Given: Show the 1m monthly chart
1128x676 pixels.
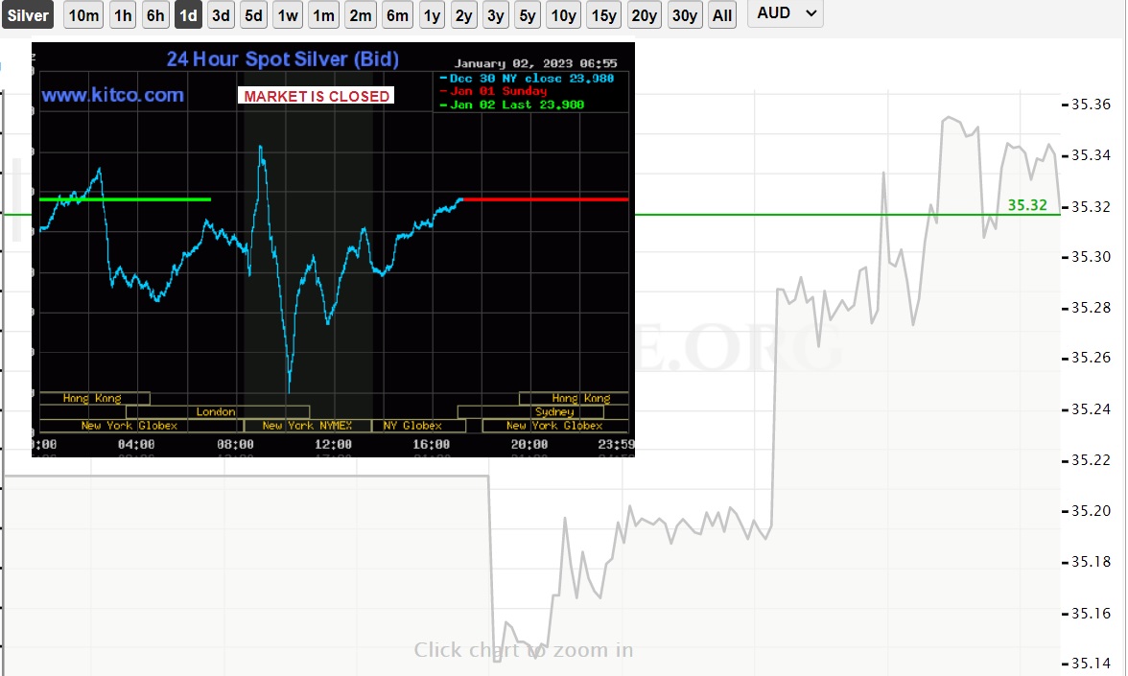Looking at the screenshot, I should 322,15.
